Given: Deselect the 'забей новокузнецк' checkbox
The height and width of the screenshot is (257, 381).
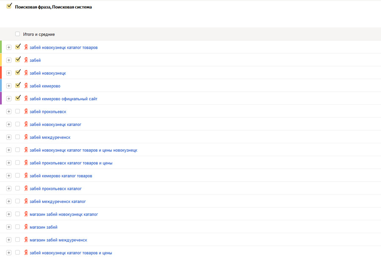Looking at the screenshot, I should [x=17, y=73].
